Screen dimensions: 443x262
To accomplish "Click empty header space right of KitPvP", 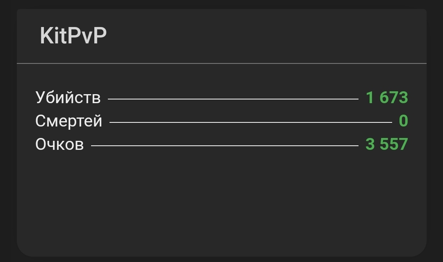I will coord(267,36).
